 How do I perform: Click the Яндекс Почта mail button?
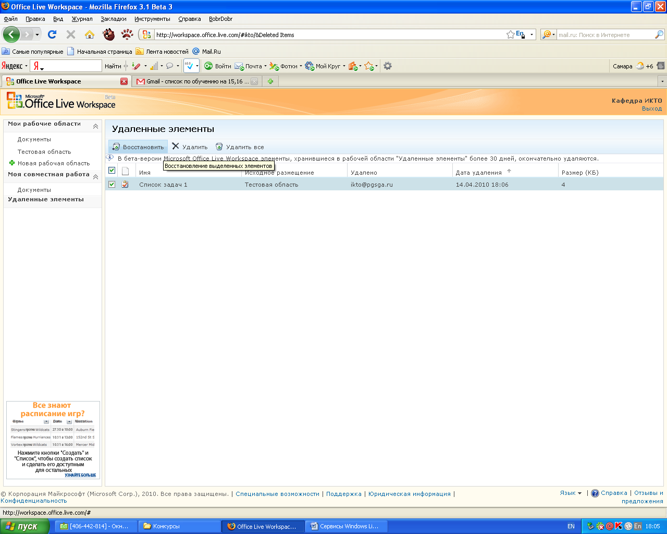point(249,66)
